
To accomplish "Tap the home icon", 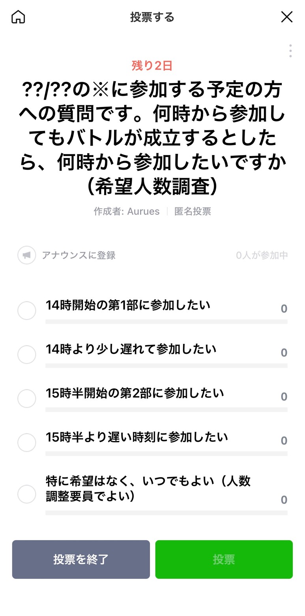I will (18, 17).
